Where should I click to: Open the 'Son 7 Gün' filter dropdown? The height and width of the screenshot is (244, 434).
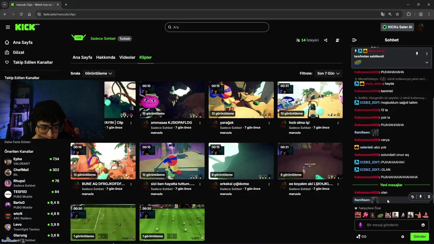point(329,73)
